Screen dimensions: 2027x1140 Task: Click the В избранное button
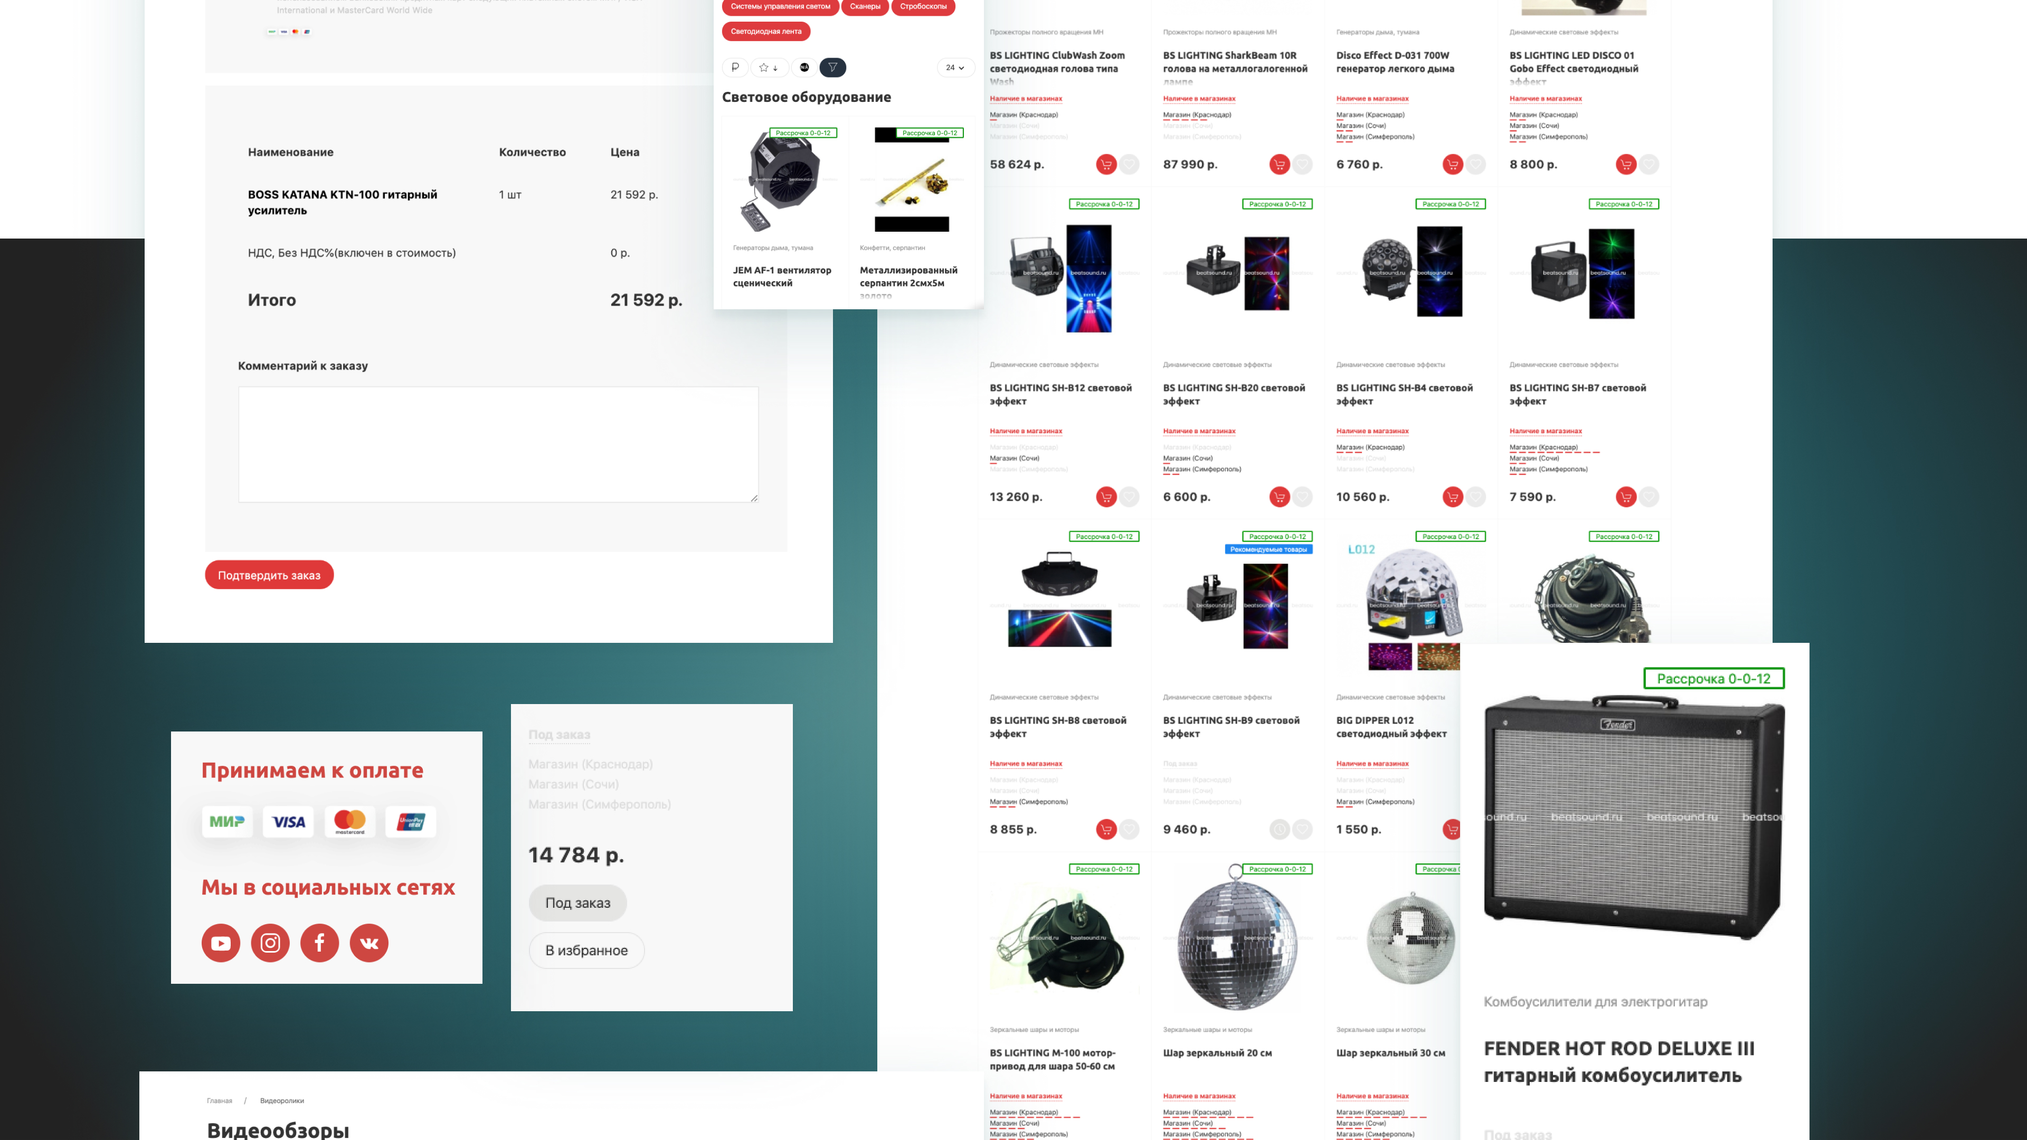tap(586, 951)
